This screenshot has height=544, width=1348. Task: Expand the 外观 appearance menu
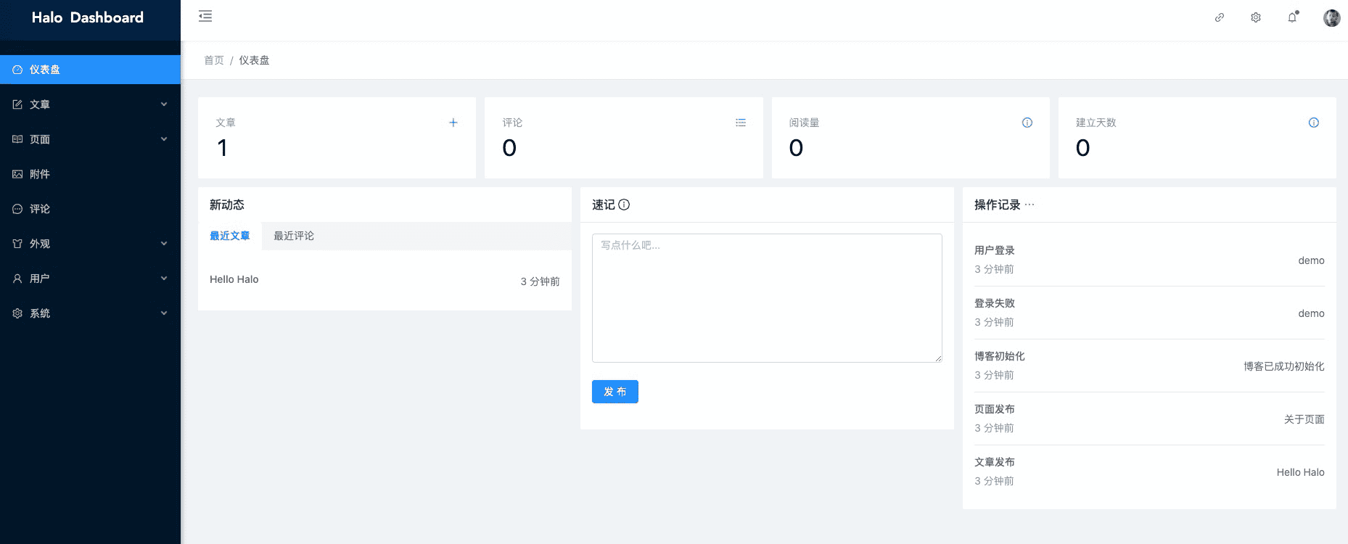point(90,244)
